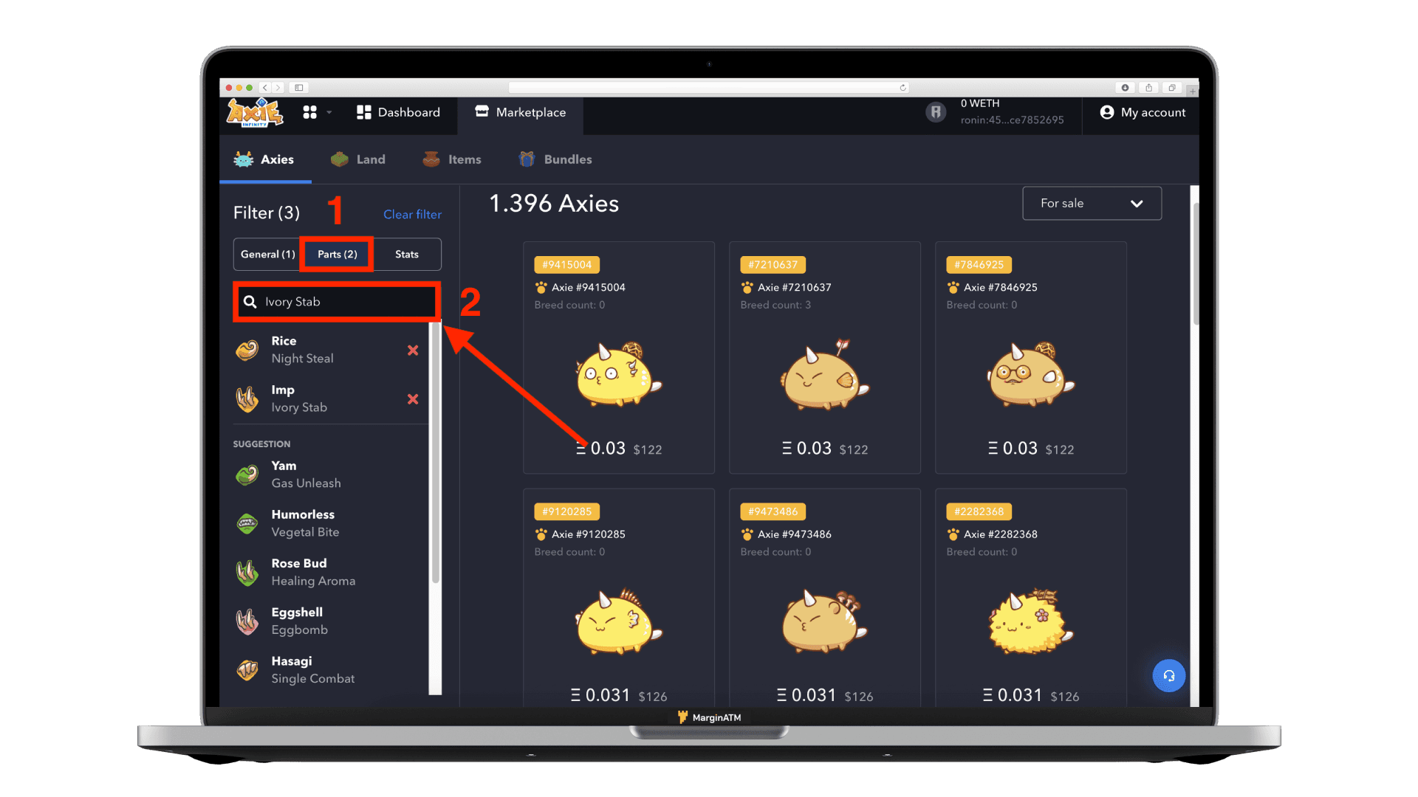Click the Eggshell horn icon
The image size is (1418, 797).
point(247,621)
